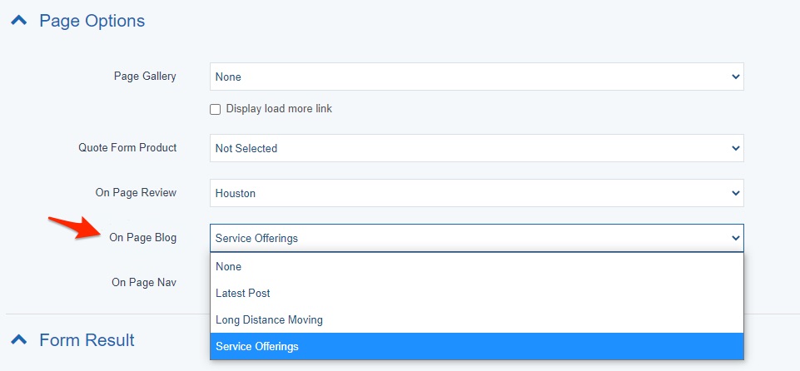The height and width of the screenshot is (371, 800).
Task: Click the Quote Form Product field label
Action: (x=127, y=148)
